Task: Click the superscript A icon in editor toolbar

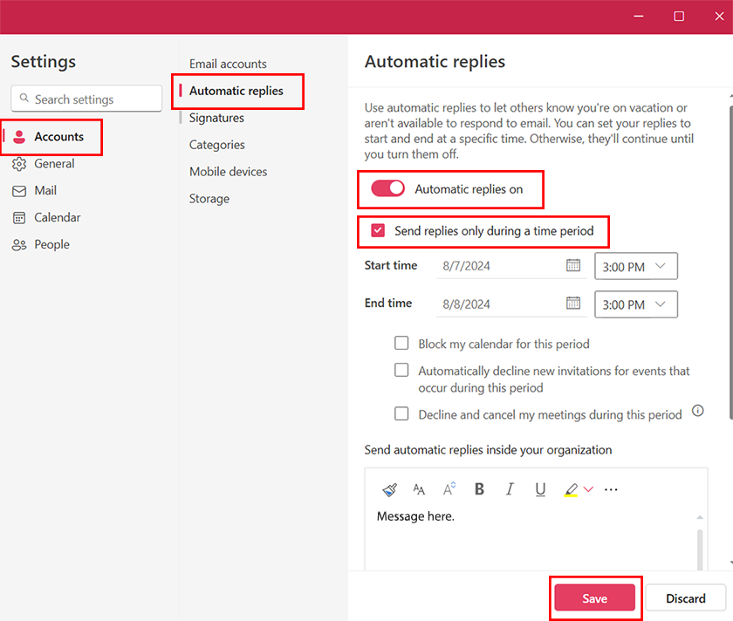Action: point(449,488)
